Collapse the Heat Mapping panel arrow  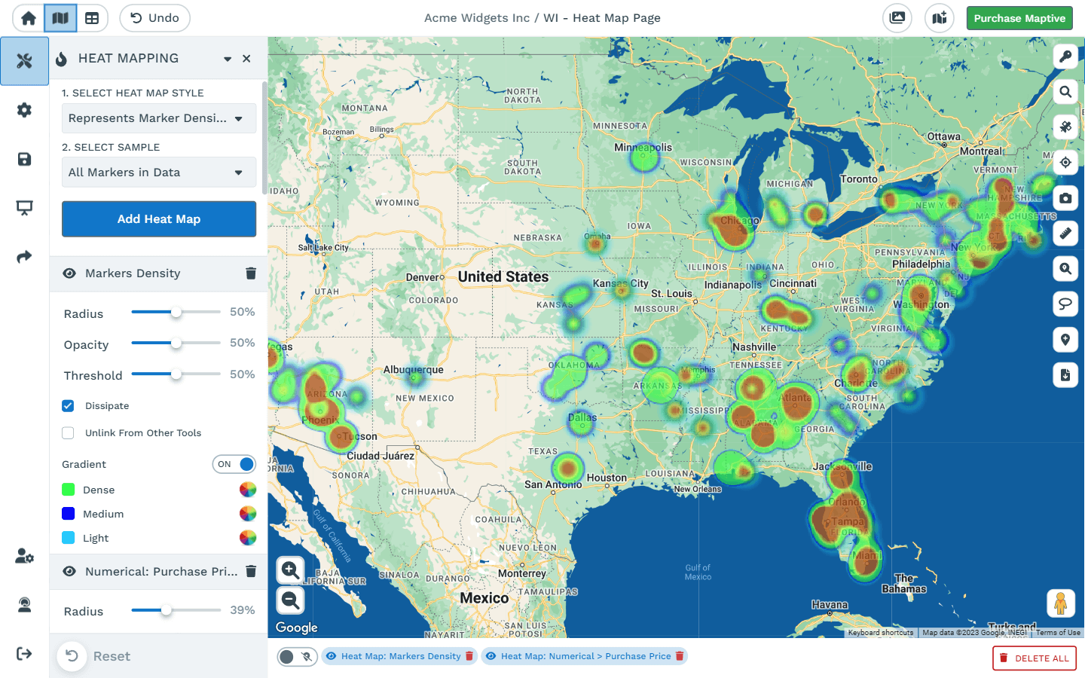(x=228, y=59)
